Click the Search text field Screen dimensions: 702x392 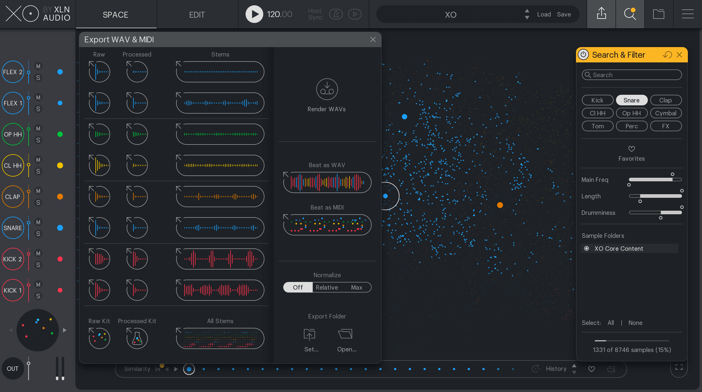(632, 75)
